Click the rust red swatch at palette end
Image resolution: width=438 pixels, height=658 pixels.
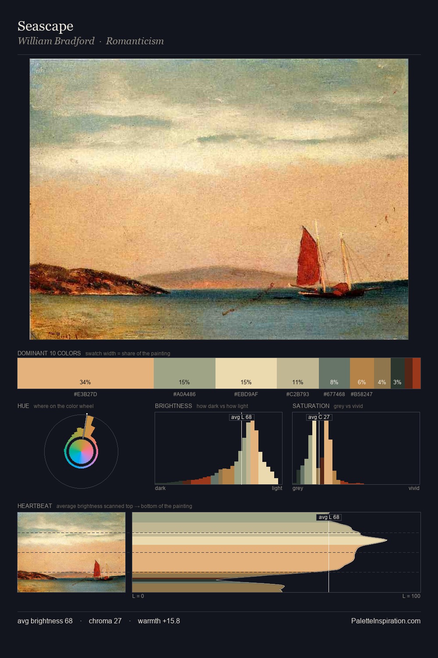point(417,373)
